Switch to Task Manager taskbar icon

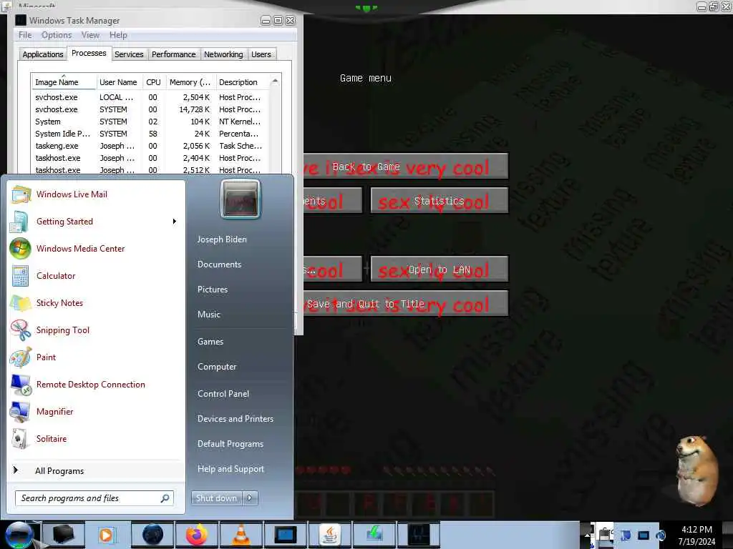[x=418, y=535]
